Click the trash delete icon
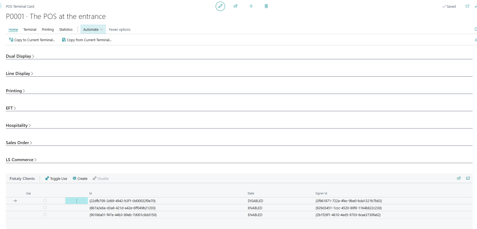 pyautogui.click(x=266, y=6)
